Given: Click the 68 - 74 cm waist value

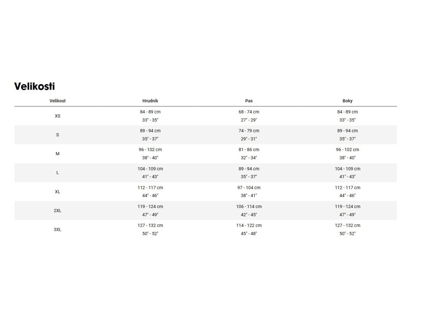Looking at the screenshot, I should (x=249, y=112).
